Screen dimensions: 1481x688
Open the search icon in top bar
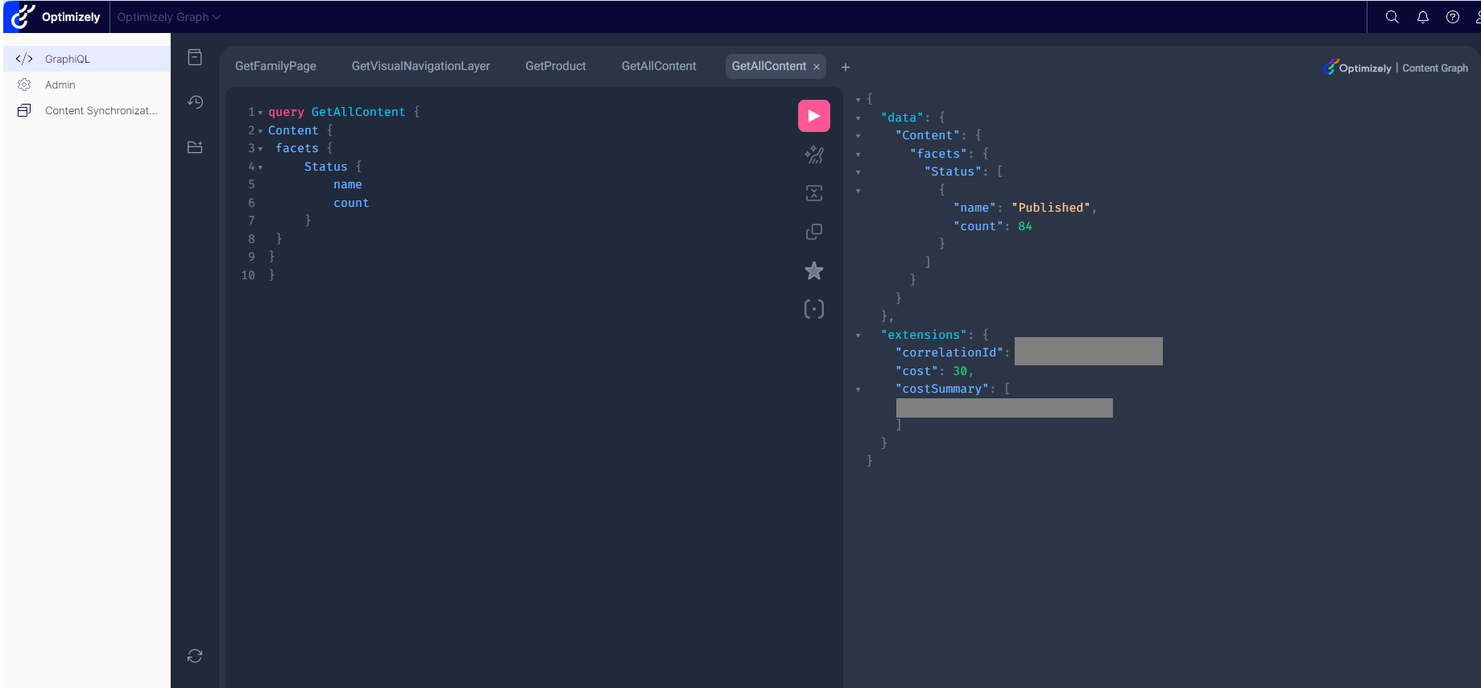tap(1392, 17)
